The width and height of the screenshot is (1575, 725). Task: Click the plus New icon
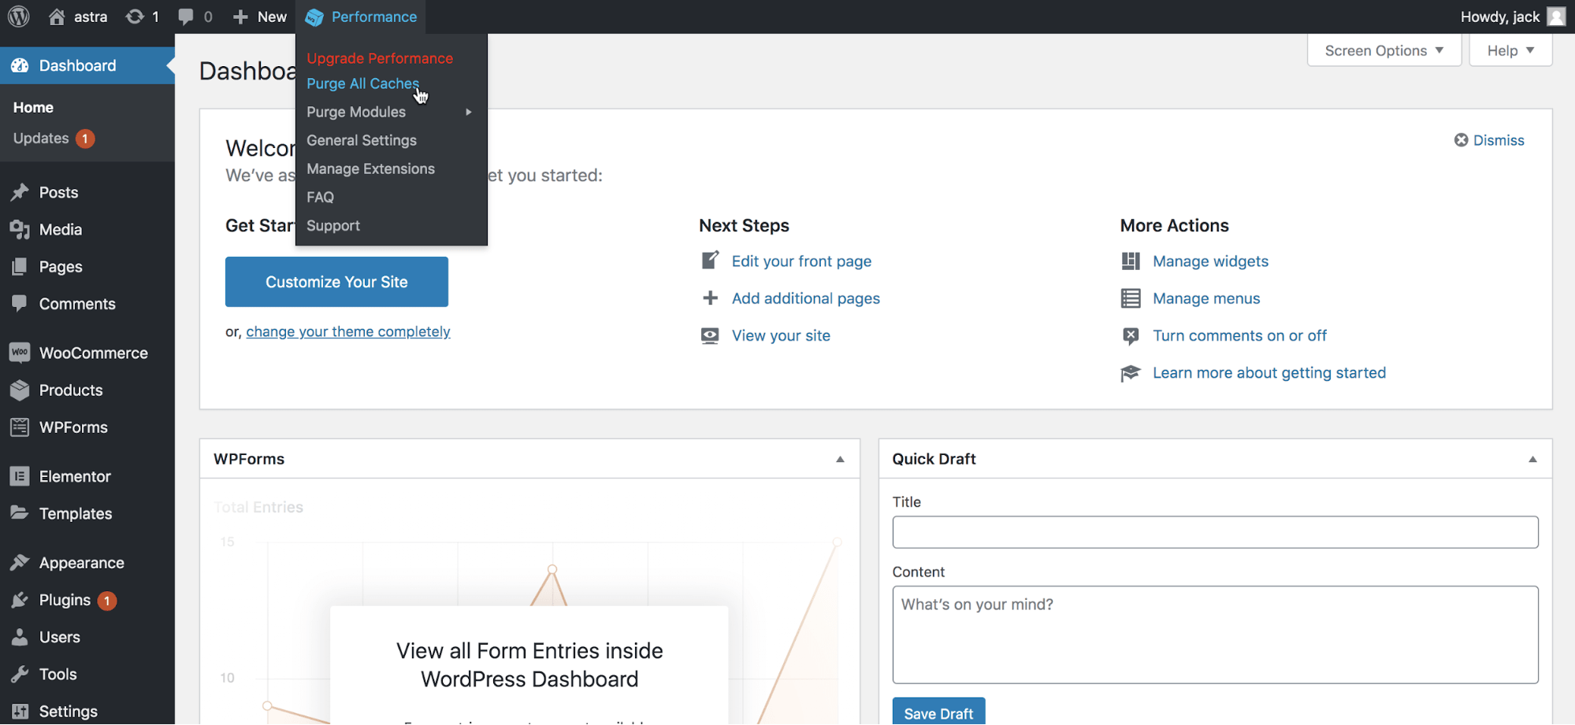point(240,17)
